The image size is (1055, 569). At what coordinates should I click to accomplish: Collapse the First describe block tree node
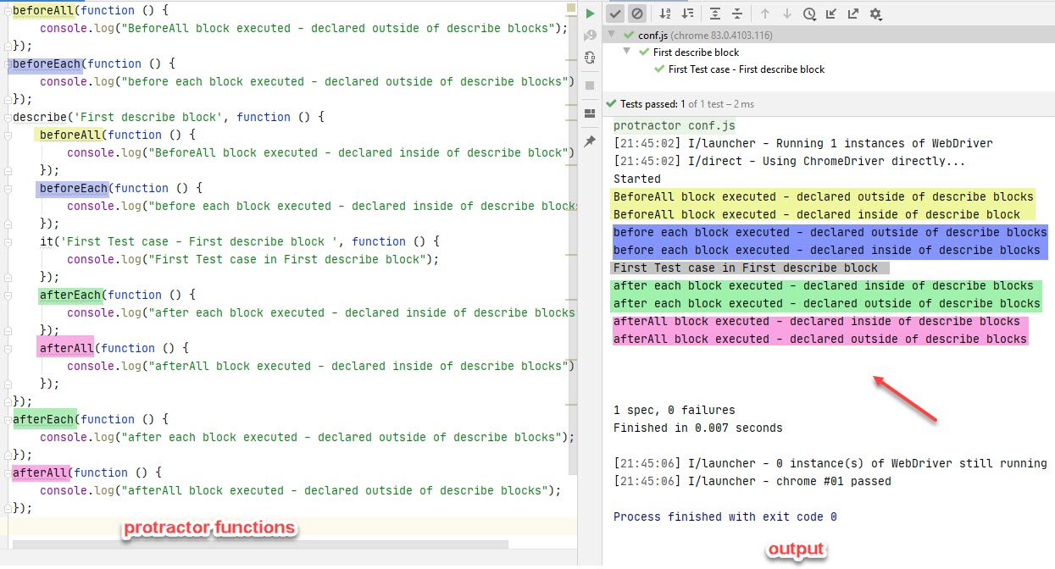tap(627, 52)
